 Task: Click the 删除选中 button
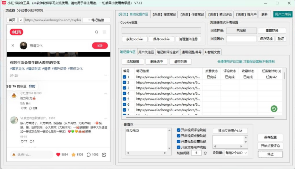157,61
